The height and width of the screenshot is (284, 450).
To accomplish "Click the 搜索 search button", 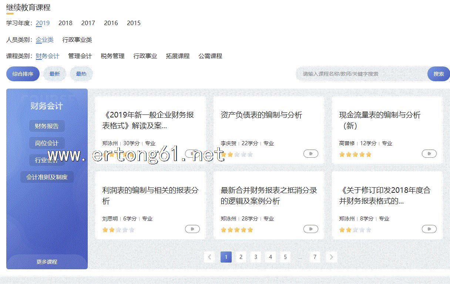I will tap(439, 74).
